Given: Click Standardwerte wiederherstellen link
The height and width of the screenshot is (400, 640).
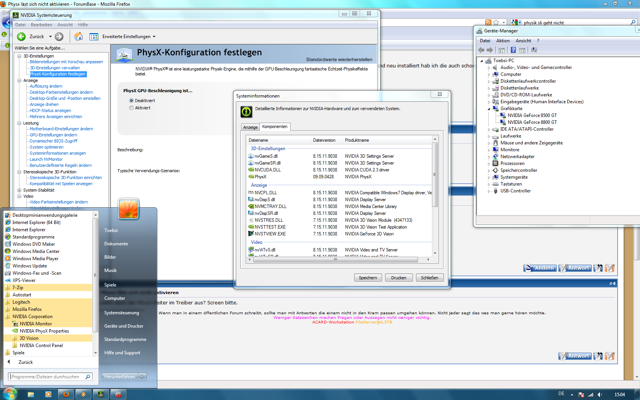Looking at the screenshot, I should pos(339,59).
